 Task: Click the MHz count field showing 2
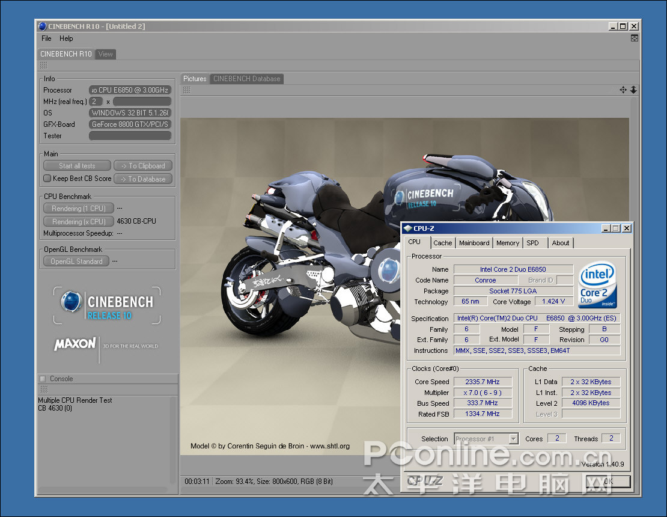96,101
